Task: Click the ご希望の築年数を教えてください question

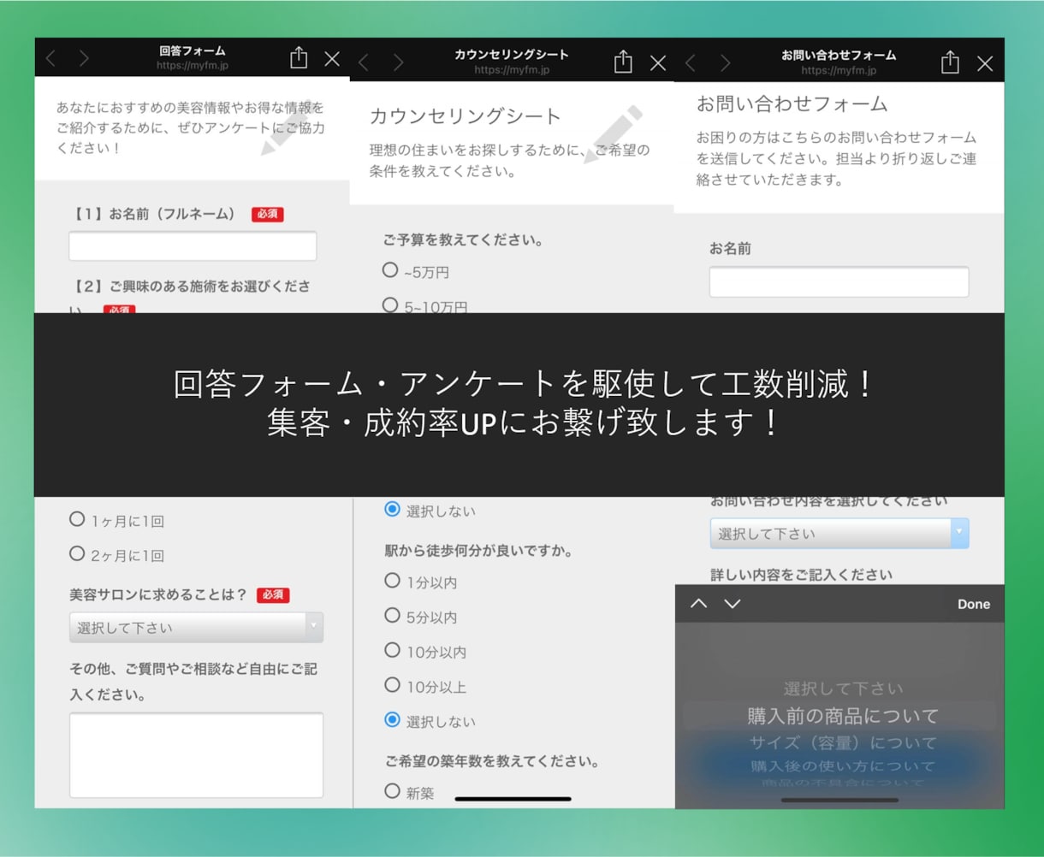Action: (x=492, y=761)
